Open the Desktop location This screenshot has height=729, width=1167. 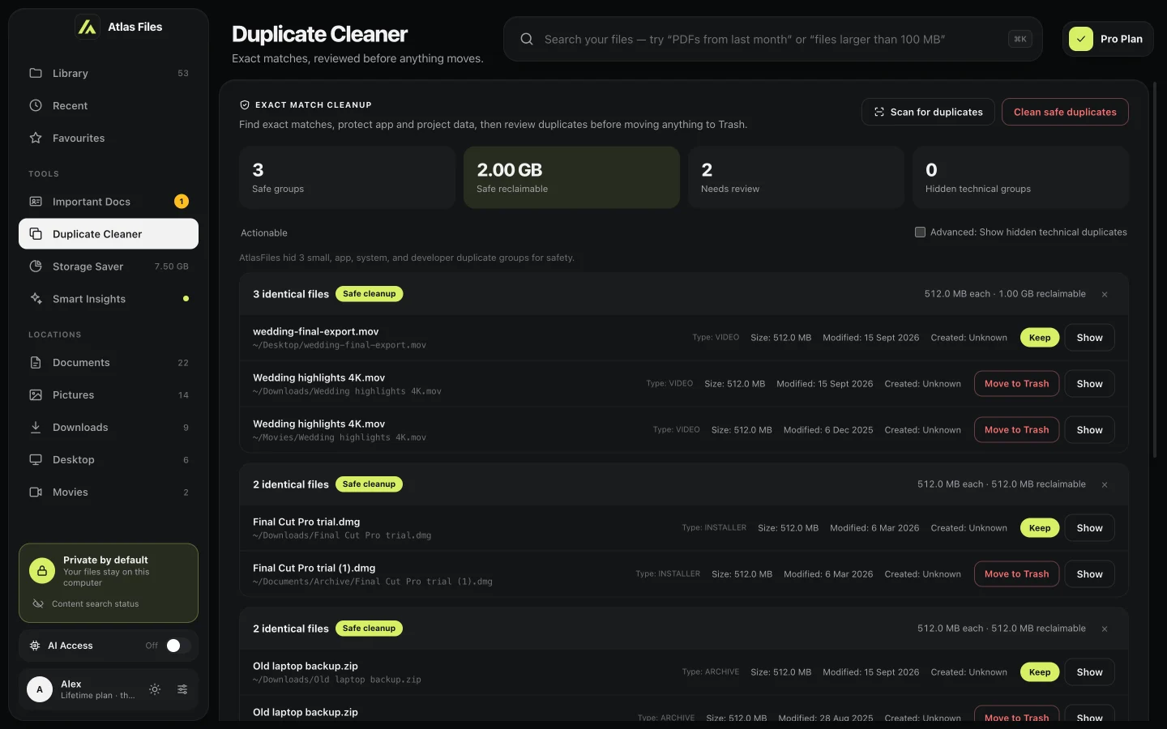point(109,460)
